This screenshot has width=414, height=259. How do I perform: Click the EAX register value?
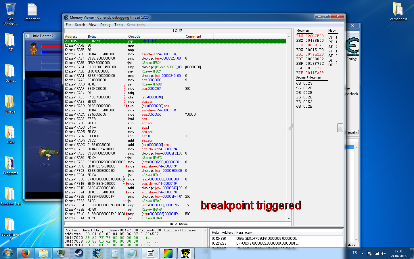pos(315,36)
